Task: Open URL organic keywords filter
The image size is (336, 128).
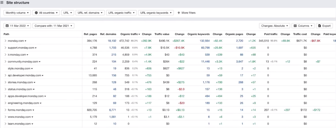Action: click(x=156, y=13)
